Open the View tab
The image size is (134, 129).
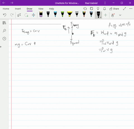(41, 9)
